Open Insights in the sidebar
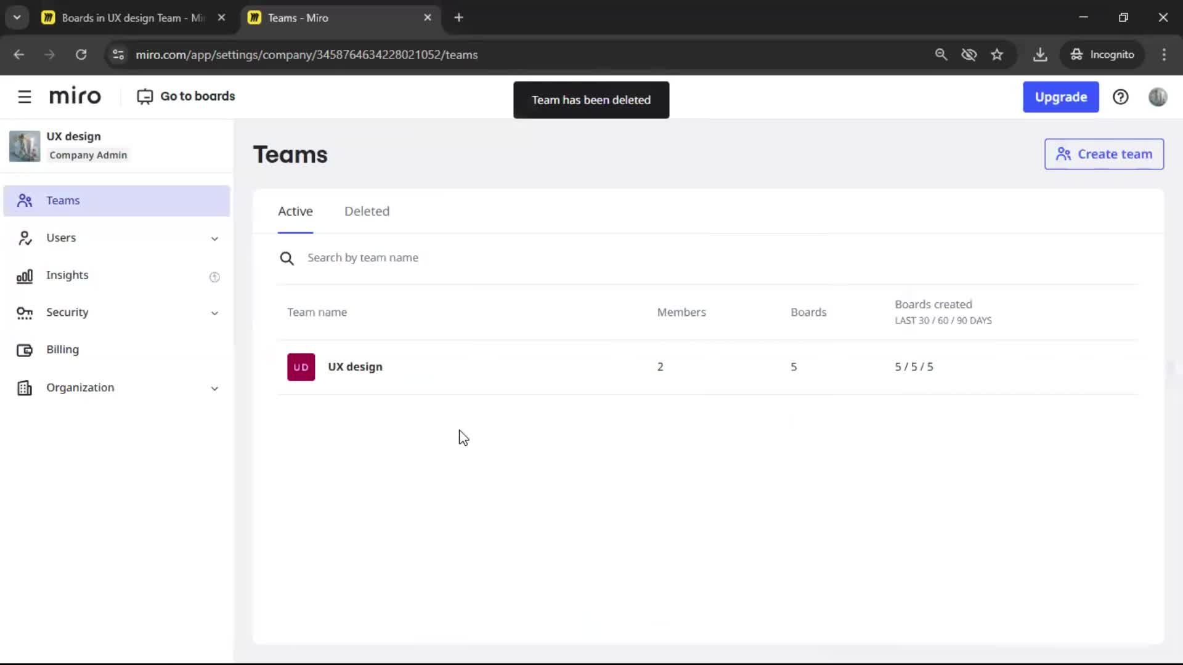The image size is (1183, 665). (116, 276)
